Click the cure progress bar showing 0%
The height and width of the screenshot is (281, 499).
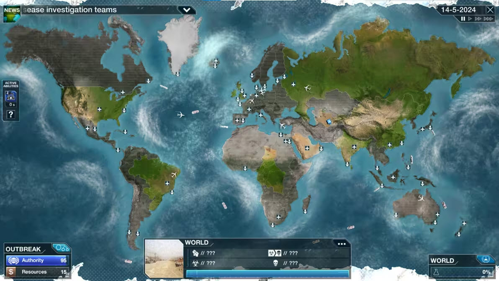tap(462, 272)
